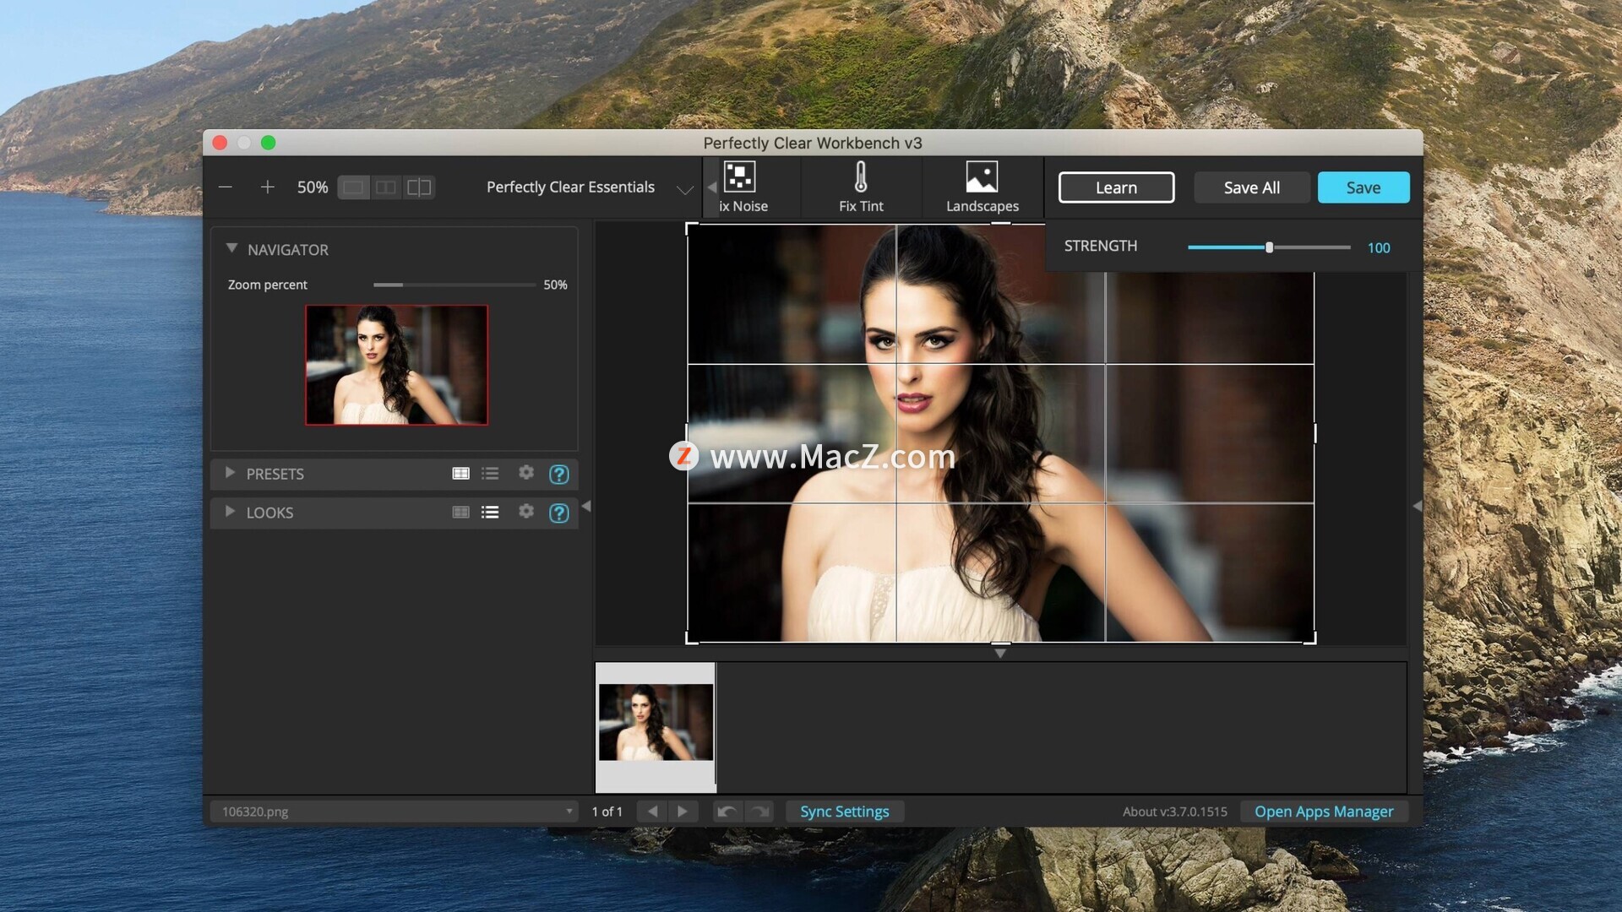Adjust the Strength slider handle
The image size is (1622, 912).
pos(1269,247)
